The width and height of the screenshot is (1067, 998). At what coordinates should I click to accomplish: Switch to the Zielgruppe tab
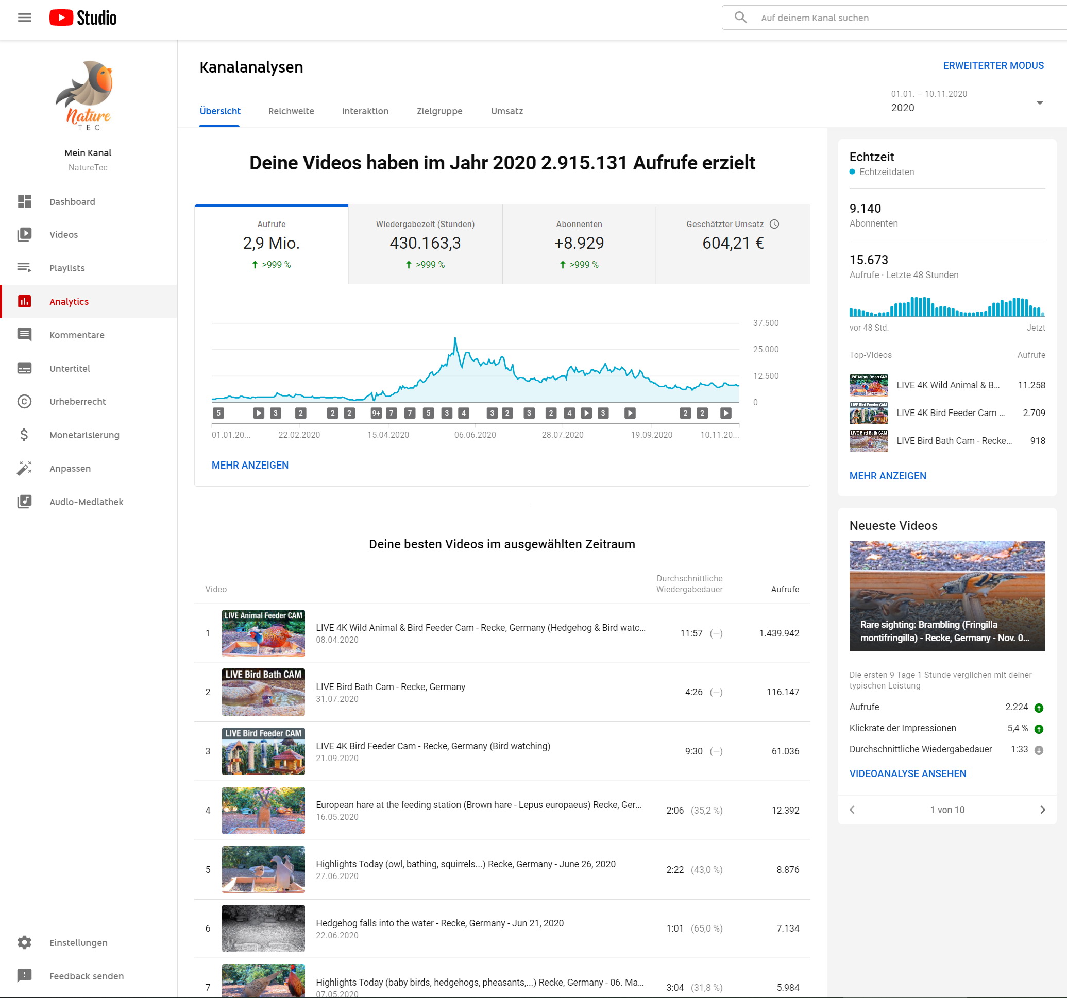[x=439, y=111]
